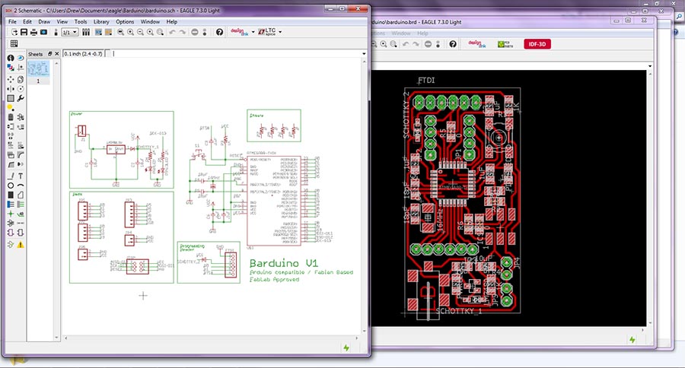Click the IDF-3D button in board window
Image resolution: width=685 pixels, height=368 pixels.
537,44
